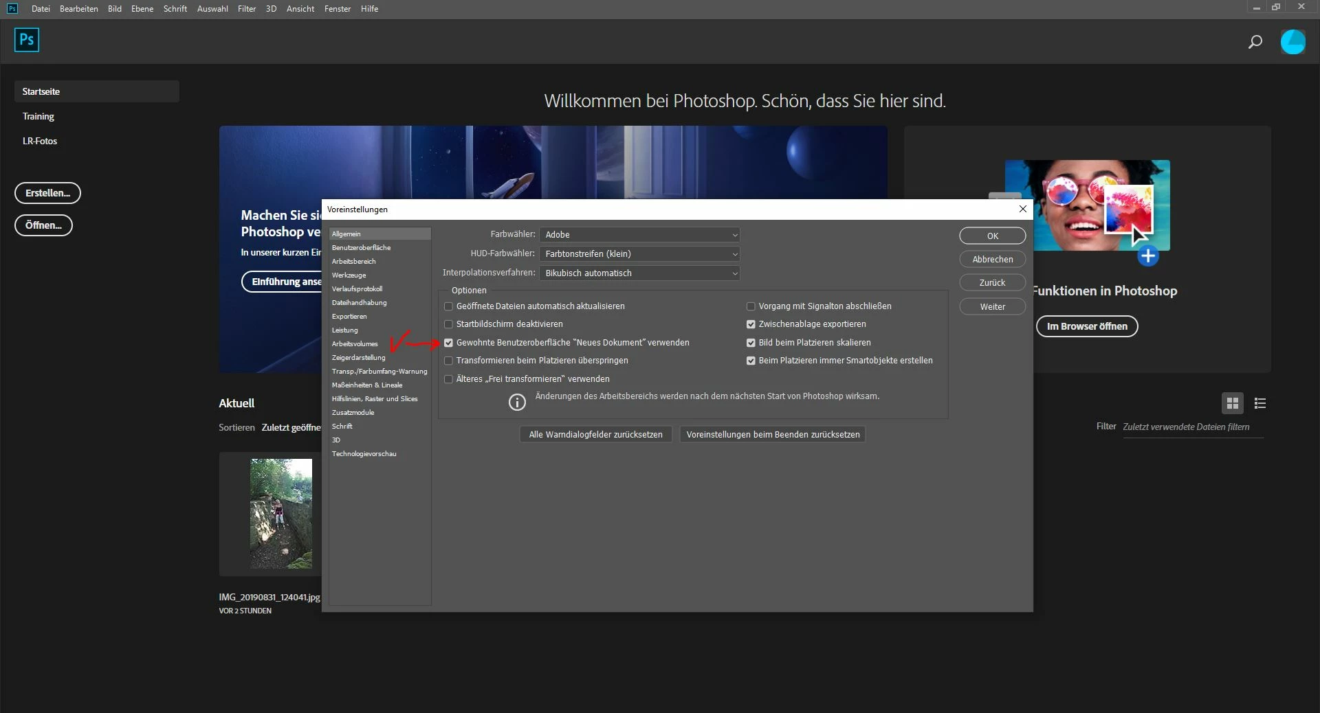Image resolution: width=1320 pixels, height=713 pixels.
Task: Click 'Im Browser öffnen' button
Action: coord(1087,326)
